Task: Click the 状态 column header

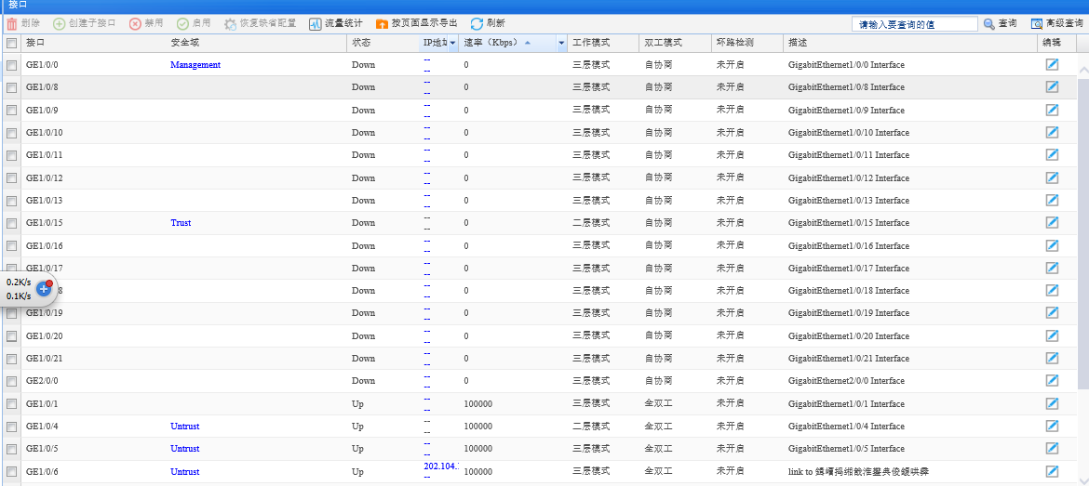Action: [x=361, y=44]
